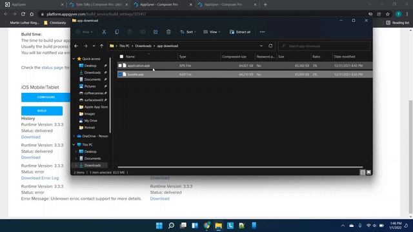The height and width of the screenshot is (232, 413).
Task: Switch to third AppGyver - Composer Pro tab
Action: [163, 5]
